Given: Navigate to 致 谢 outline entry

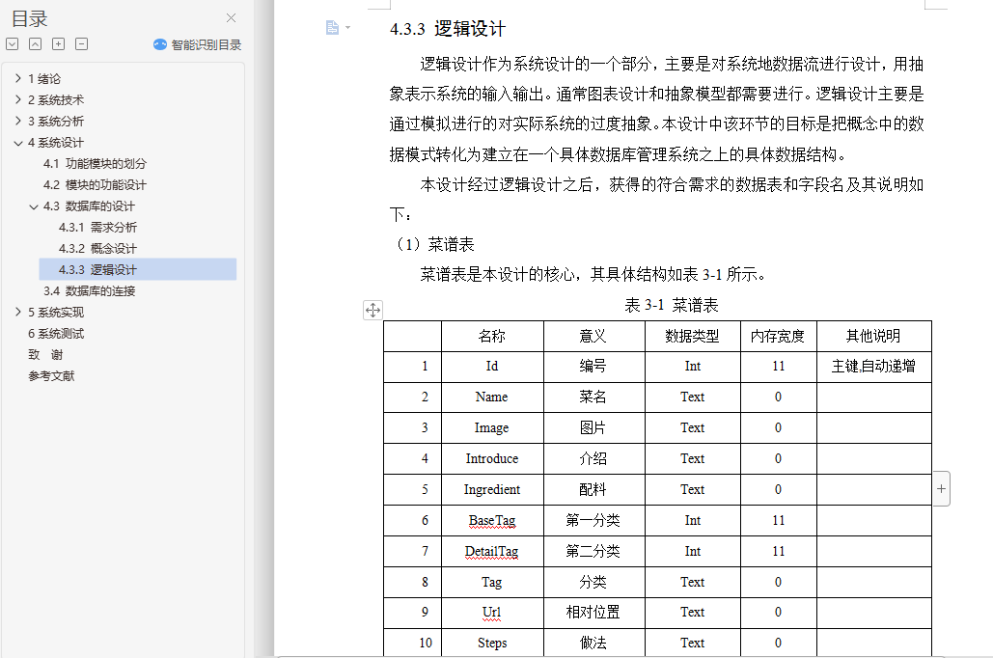Looking at the screenshot, I should (45, 355).
